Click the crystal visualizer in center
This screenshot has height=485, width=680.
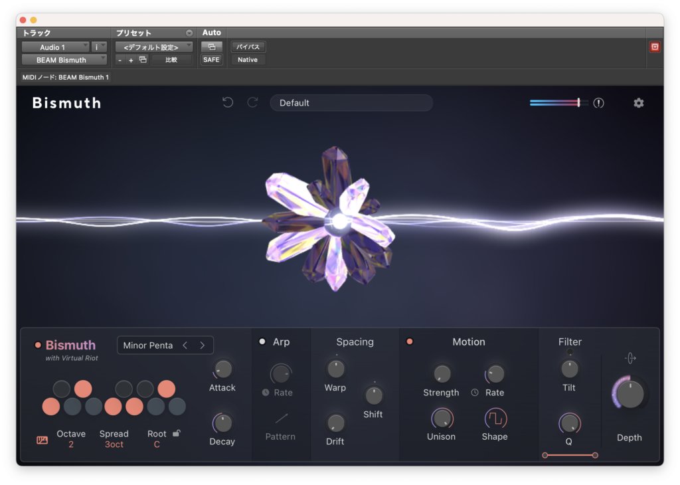[331, 219]
